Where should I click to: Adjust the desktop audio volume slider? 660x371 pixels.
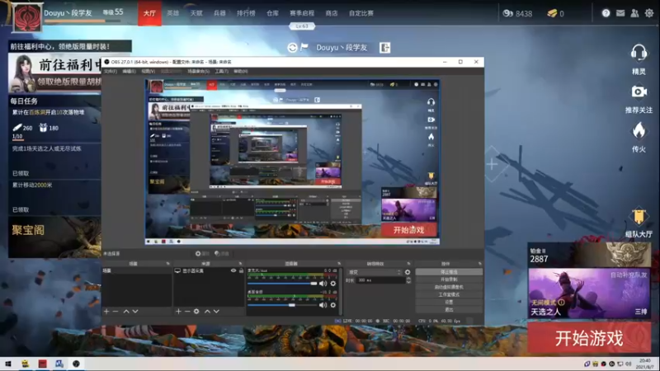(282, 305)
